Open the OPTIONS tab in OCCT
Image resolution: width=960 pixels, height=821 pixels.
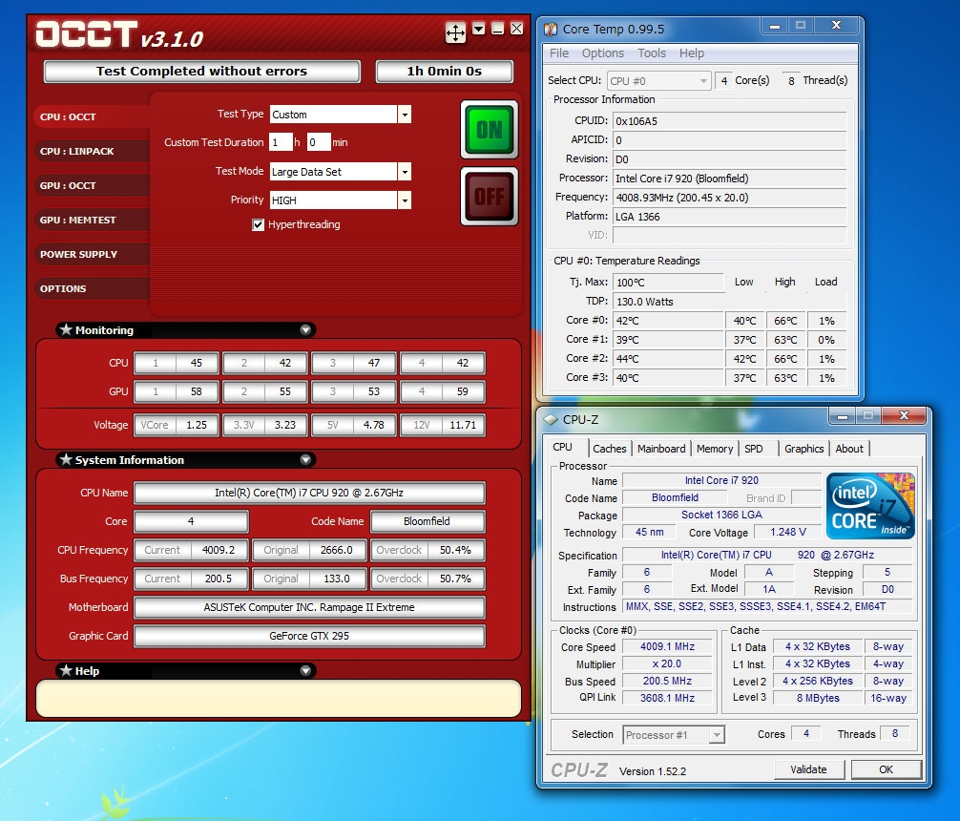coord(90,288)
